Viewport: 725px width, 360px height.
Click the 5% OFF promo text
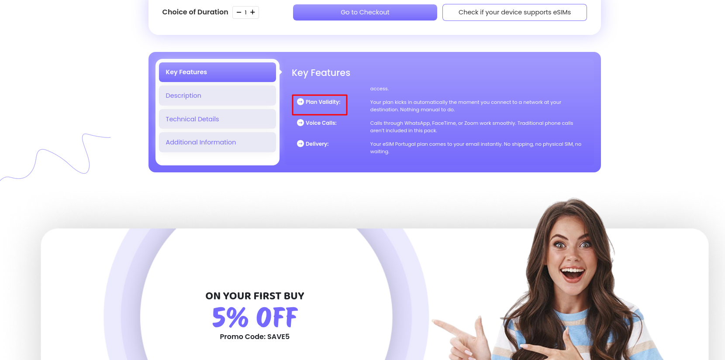[255, 317]
